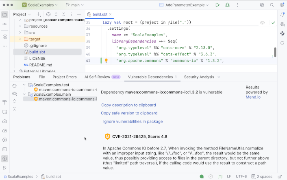Click the editor vertical scrollbar thumb
Viewport: 287px width, 180px height.
pos(275,52)
